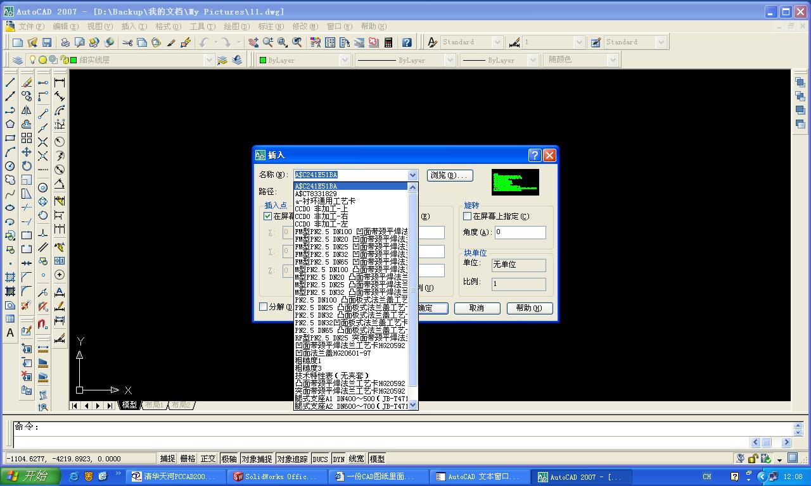Click the 浏览 browse button

click(450, 175)
